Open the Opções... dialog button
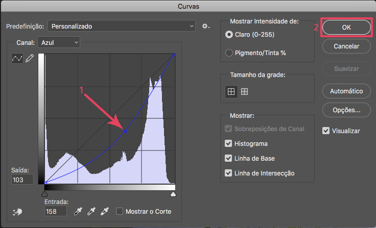The height and width of the screenshot is (228, 376). [x=346, y=110]
